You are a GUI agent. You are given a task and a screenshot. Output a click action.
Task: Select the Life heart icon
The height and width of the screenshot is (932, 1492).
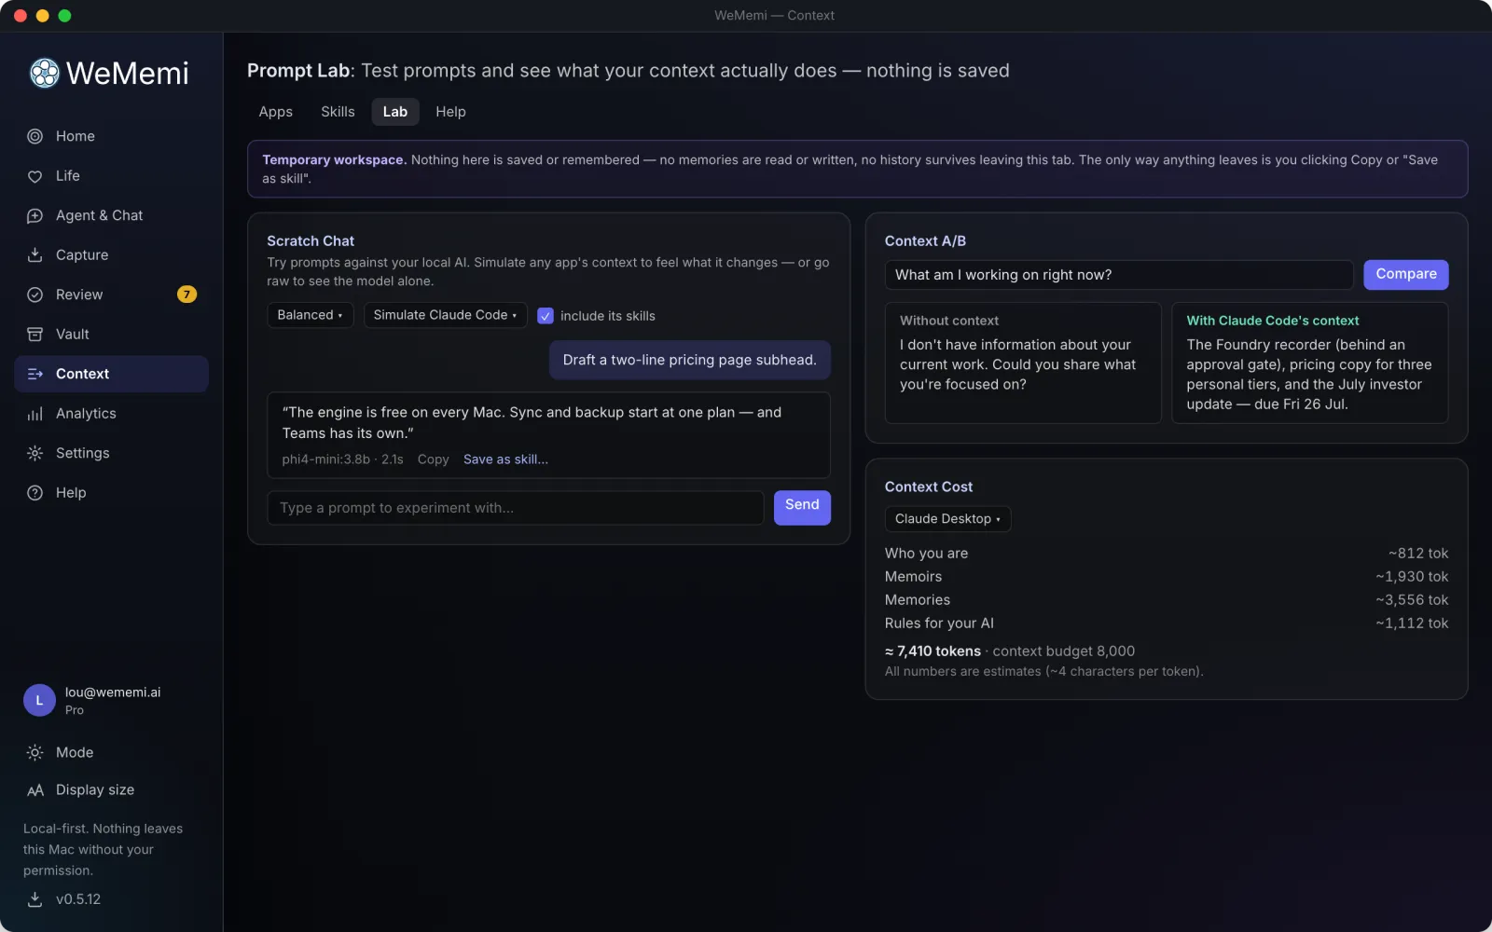tap(35, 176)
